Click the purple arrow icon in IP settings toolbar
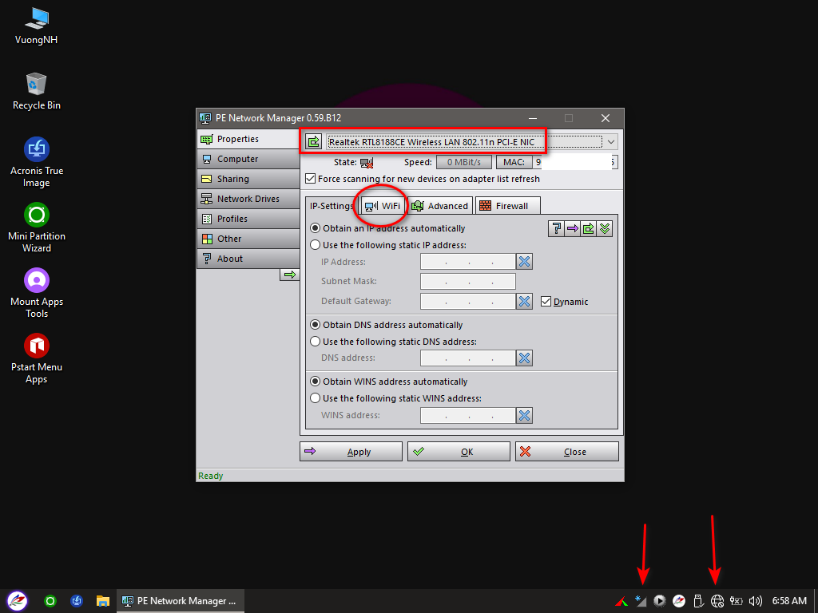Image resolution: width=818 pixels, height=613 pixels. coord(572,228)
